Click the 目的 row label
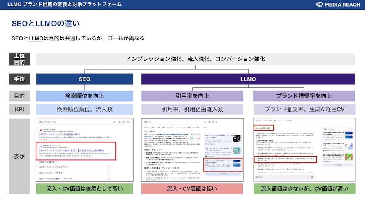Viewport: 365px width, 202px height. [19, 96]
